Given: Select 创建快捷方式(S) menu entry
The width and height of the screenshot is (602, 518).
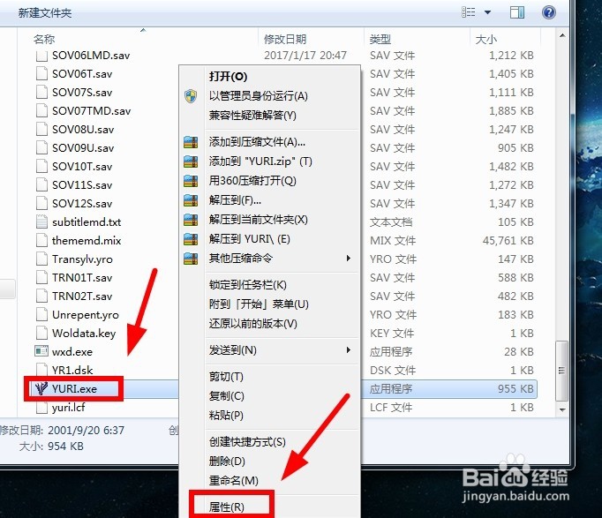Looking at the screenshot, I should [247, 441].
